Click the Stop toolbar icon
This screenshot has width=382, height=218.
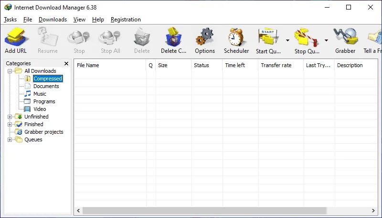point(79,38)
